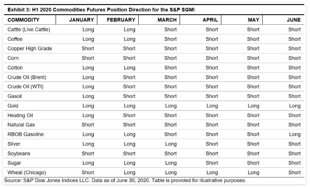Click the RBOB Gasoline row label

tap(26, 134)
